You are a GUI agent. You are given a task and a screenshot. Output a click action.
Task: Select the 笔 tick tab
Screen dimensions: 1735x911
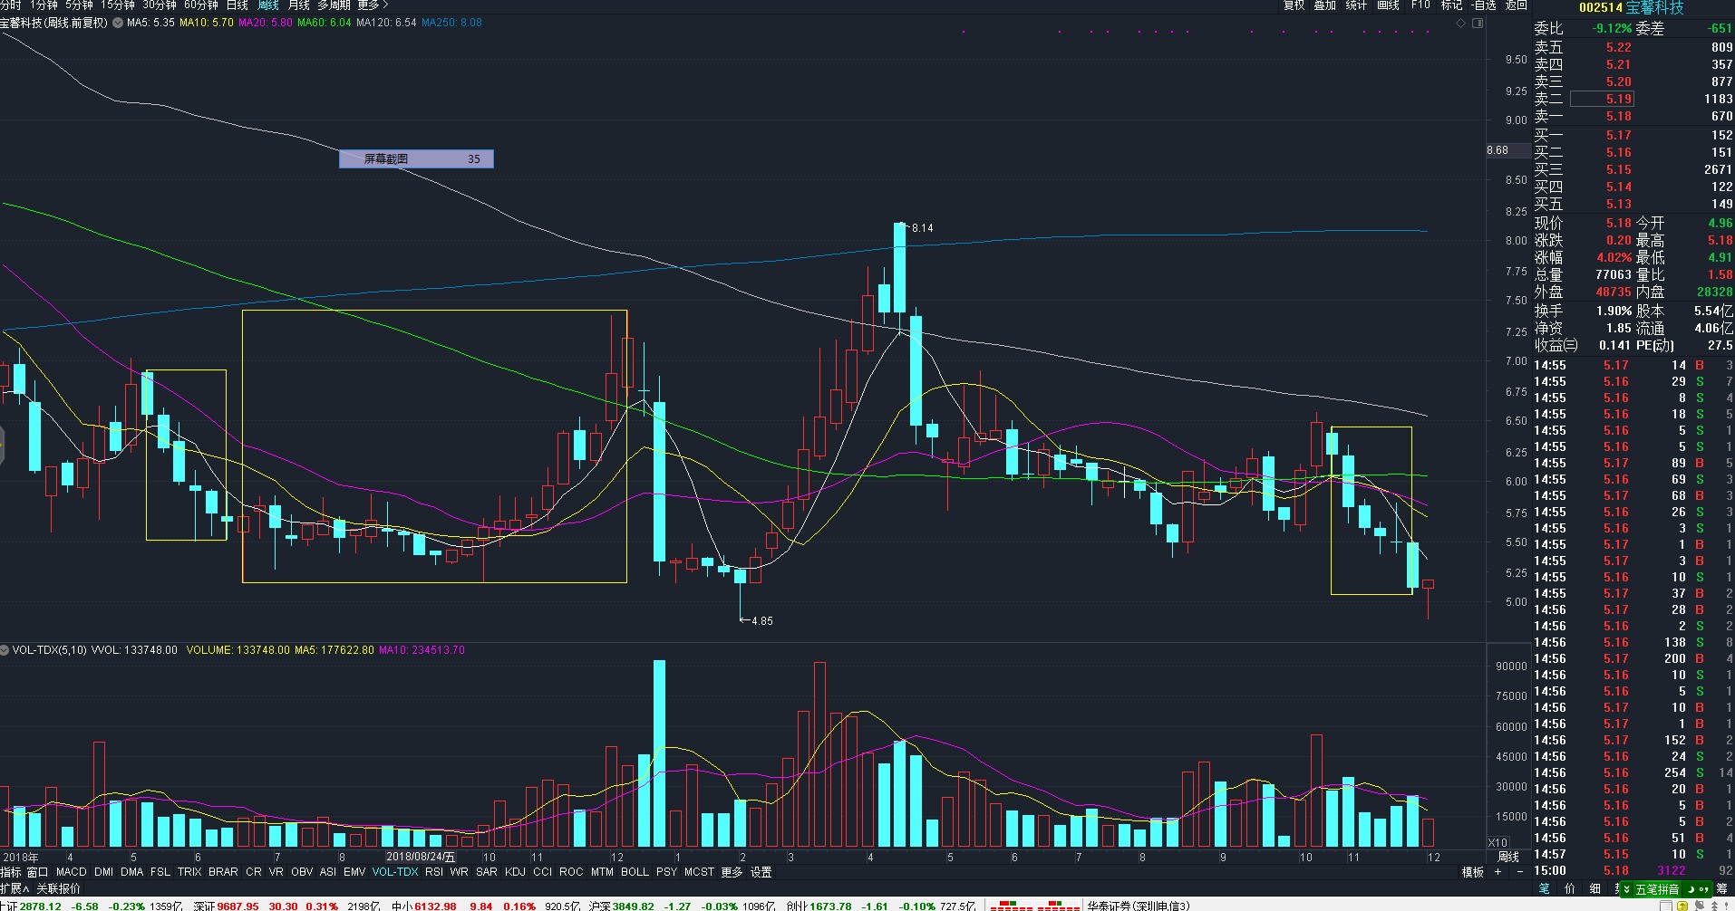(1545, 889)
